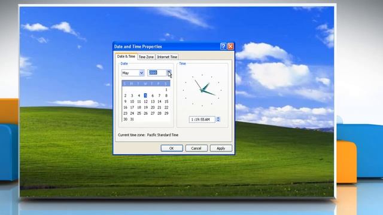383x215 pixels.
Task: Select day 27 in the calendar
Action: click(153, 113)
